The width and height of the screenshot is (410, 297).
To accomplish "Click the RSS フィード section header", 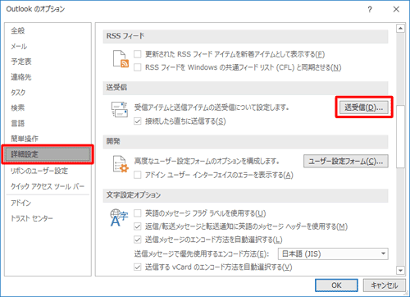I will point(245,36).
